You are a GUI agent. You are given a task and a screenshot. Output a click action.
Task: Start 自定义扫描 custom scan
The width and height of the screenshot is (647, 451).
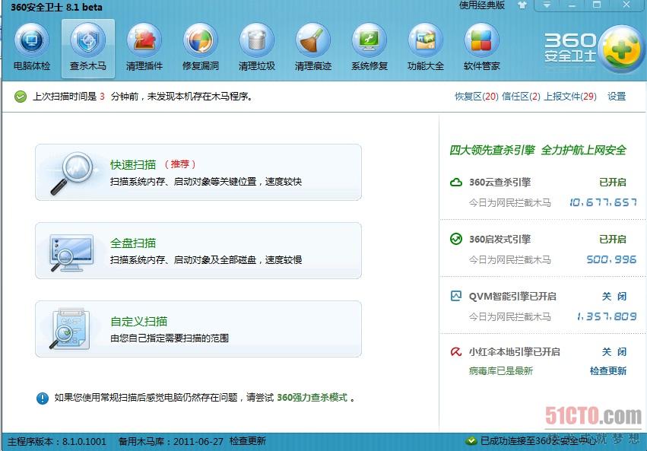pos(198,329)
